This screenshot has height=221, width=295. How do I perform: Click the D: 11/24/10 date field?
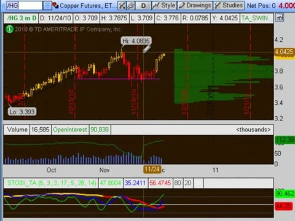[x=55, y=18]
